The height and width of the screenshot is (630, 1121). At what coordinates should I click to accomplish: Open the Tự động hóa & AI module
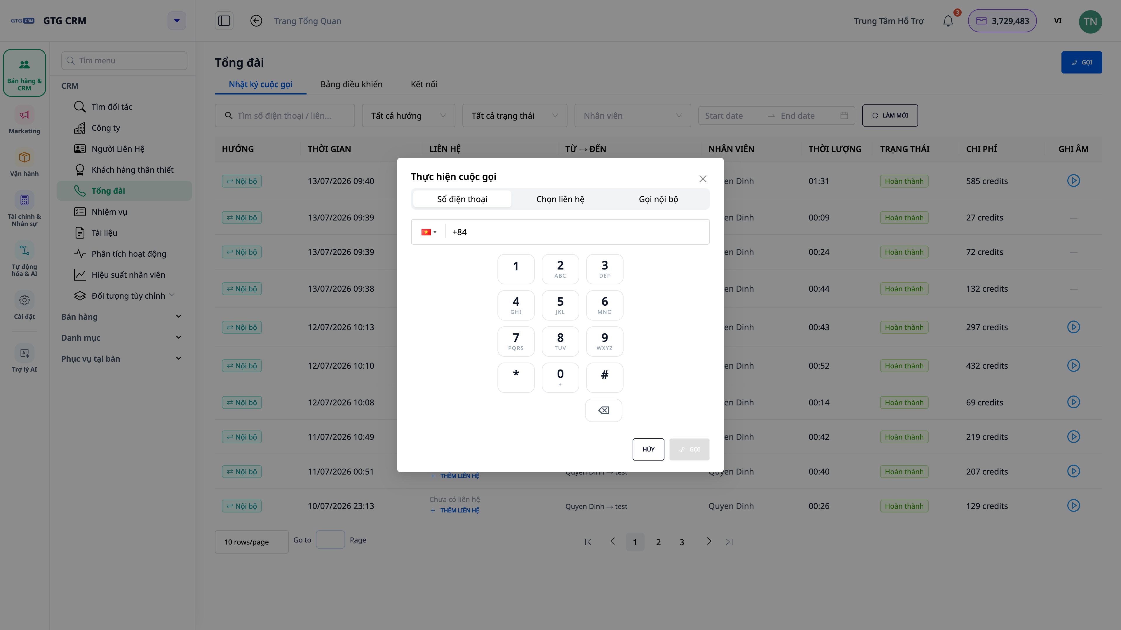click(x=24, y=259)
